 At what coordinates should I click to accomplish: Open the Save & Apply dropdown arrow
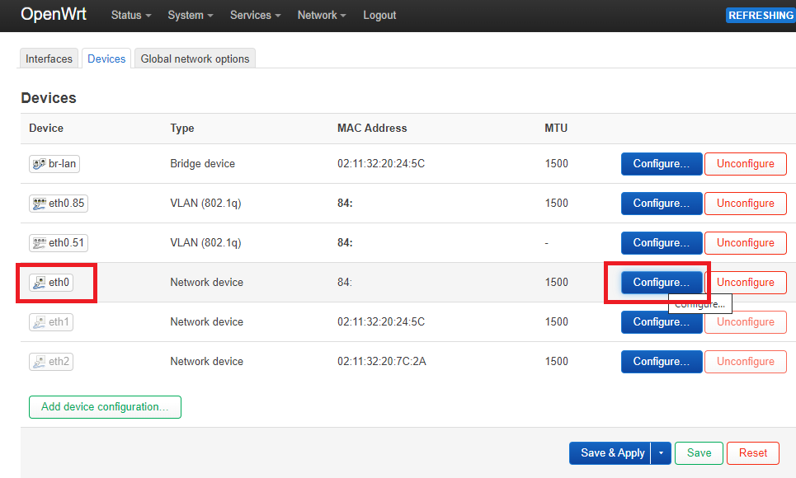(661, 453)
